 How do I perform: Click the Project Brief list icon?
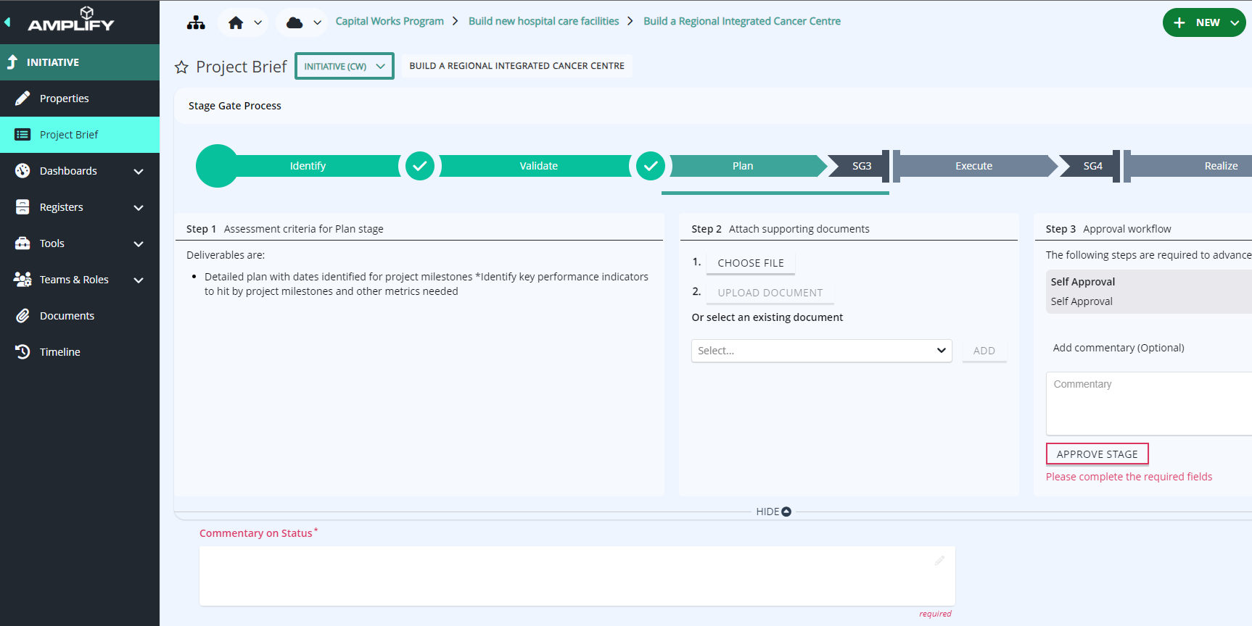click(22, 135)
